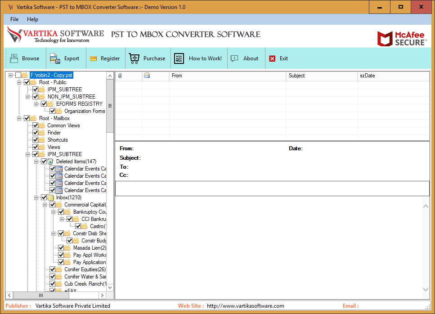Select the Pay Appl Works folder
The height and width of the screenshot is (314, 435).
[x=90, y=255]
